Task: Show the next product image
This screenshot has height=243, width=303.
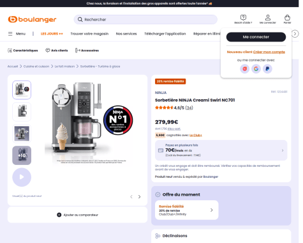Action: click(140, 196)
